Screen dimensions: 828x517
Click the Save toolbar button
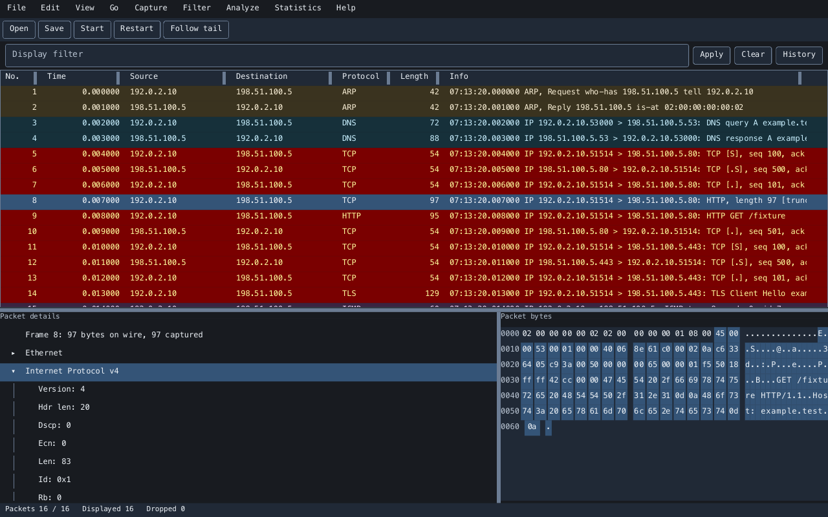click(54, 29)
